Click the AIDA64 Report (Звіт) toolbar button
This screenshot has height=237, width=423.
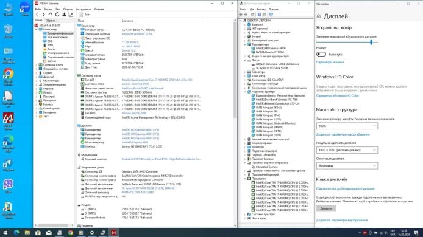coord(84,15)
